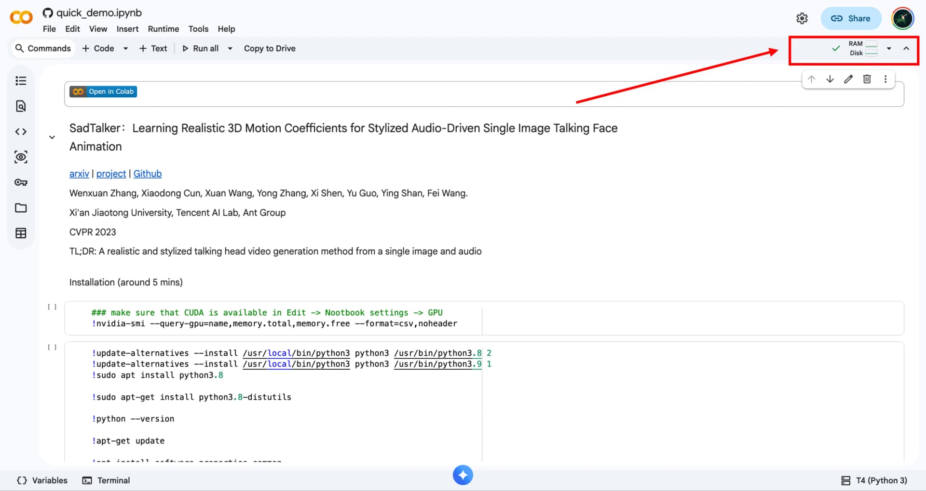Click the 'Xi'an Jiaotong University' affiliation text
Viewport: 926px width, 491px height.
click(177, 213)
